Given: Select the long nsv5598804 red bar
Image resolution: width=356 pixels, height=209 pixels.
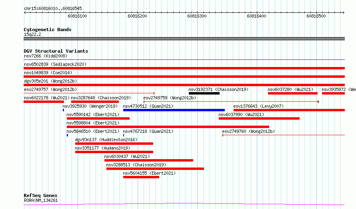Looking at the screenshot, I should click(x=168, y=127).
